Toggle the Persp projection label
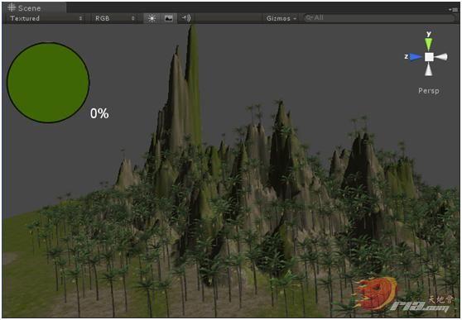The width and height of the screenshot is (462, 320). pyautogui.click(x=429, y=91)
